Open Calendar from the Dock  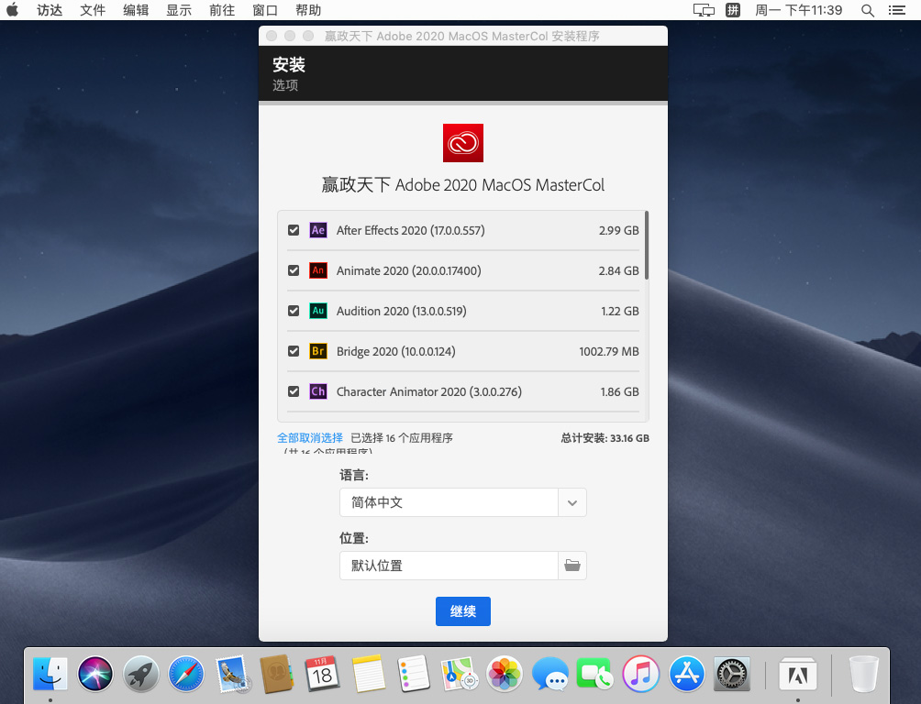click(x=323, y=674)
